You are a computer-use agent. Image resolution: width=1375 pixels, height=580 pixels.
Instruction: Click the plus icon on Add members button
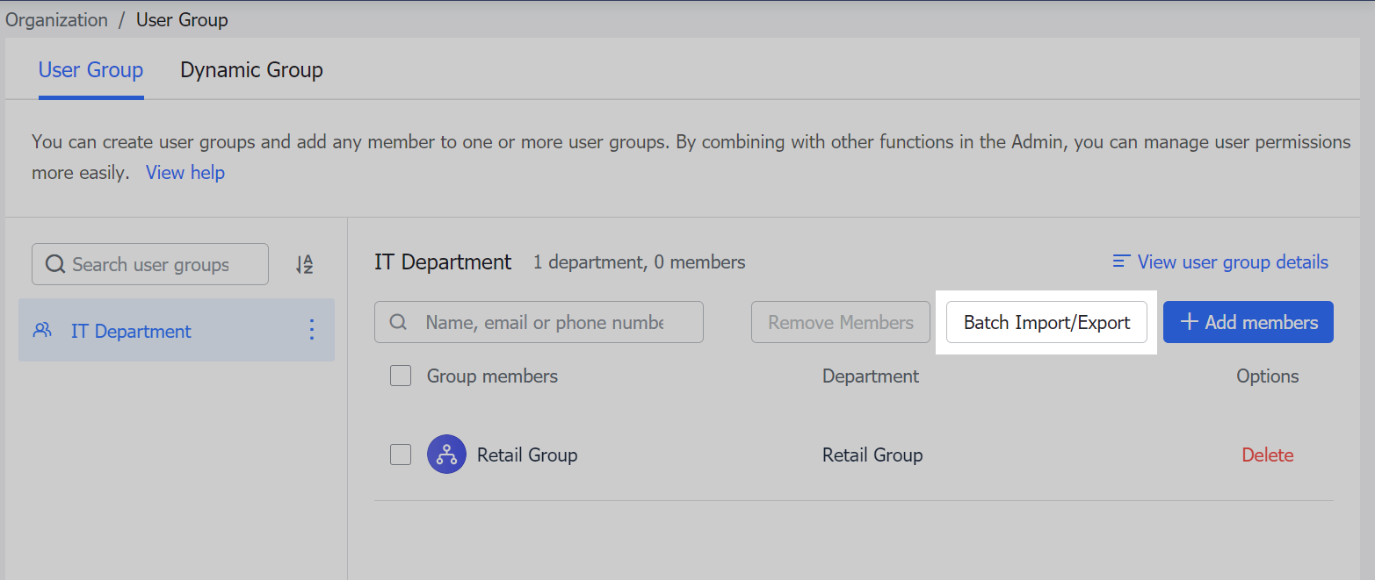[1188, 321]
